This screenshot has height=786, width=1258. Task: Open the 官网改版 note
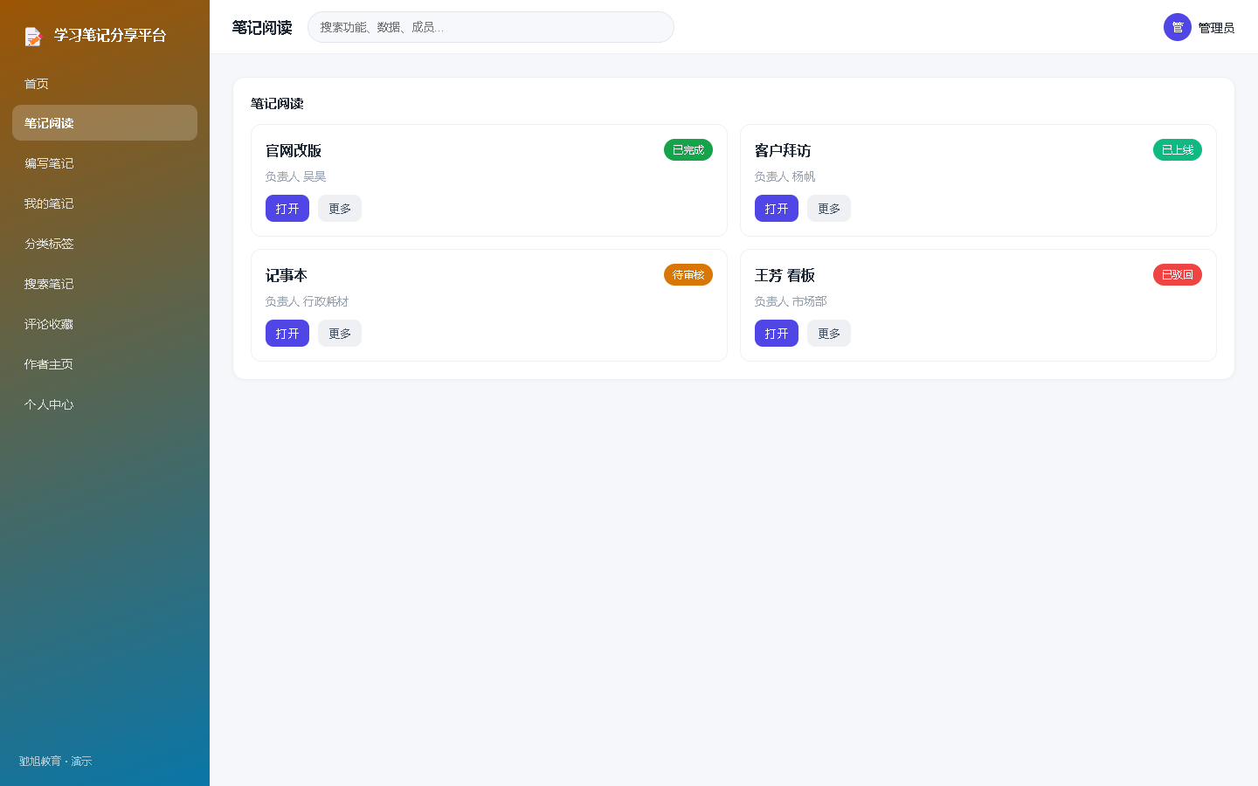pyautogui.click(x=287, y=209)
